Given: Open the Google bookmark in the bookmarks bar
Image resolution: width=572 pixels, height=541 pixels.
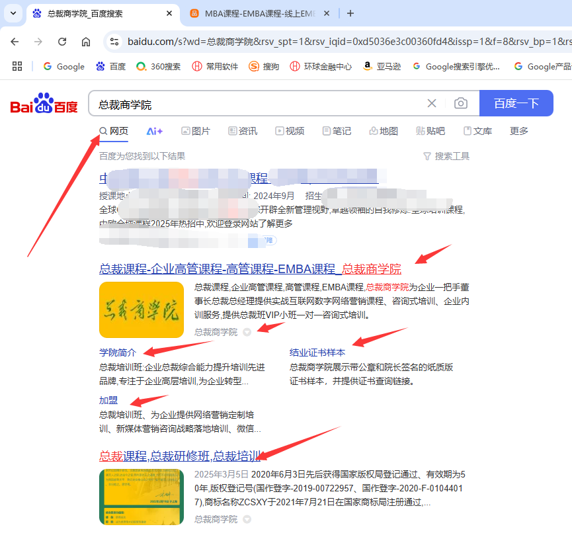Looking at the screenshot, I should pos(63,66).
